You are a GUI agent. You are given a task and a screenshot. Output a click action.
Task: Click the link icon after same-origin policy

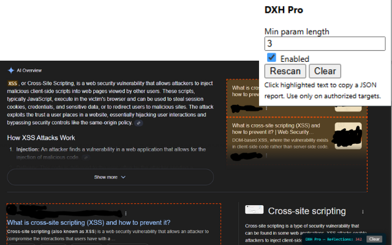tap(138, 123)
